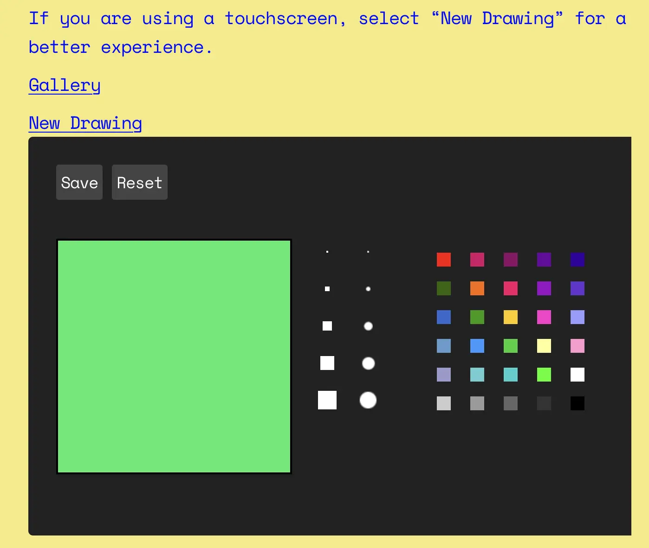Image resolution: width=649 pixels, height=548 pixels.
Task: Click the Reset button
Action: [x=139, y=182]
